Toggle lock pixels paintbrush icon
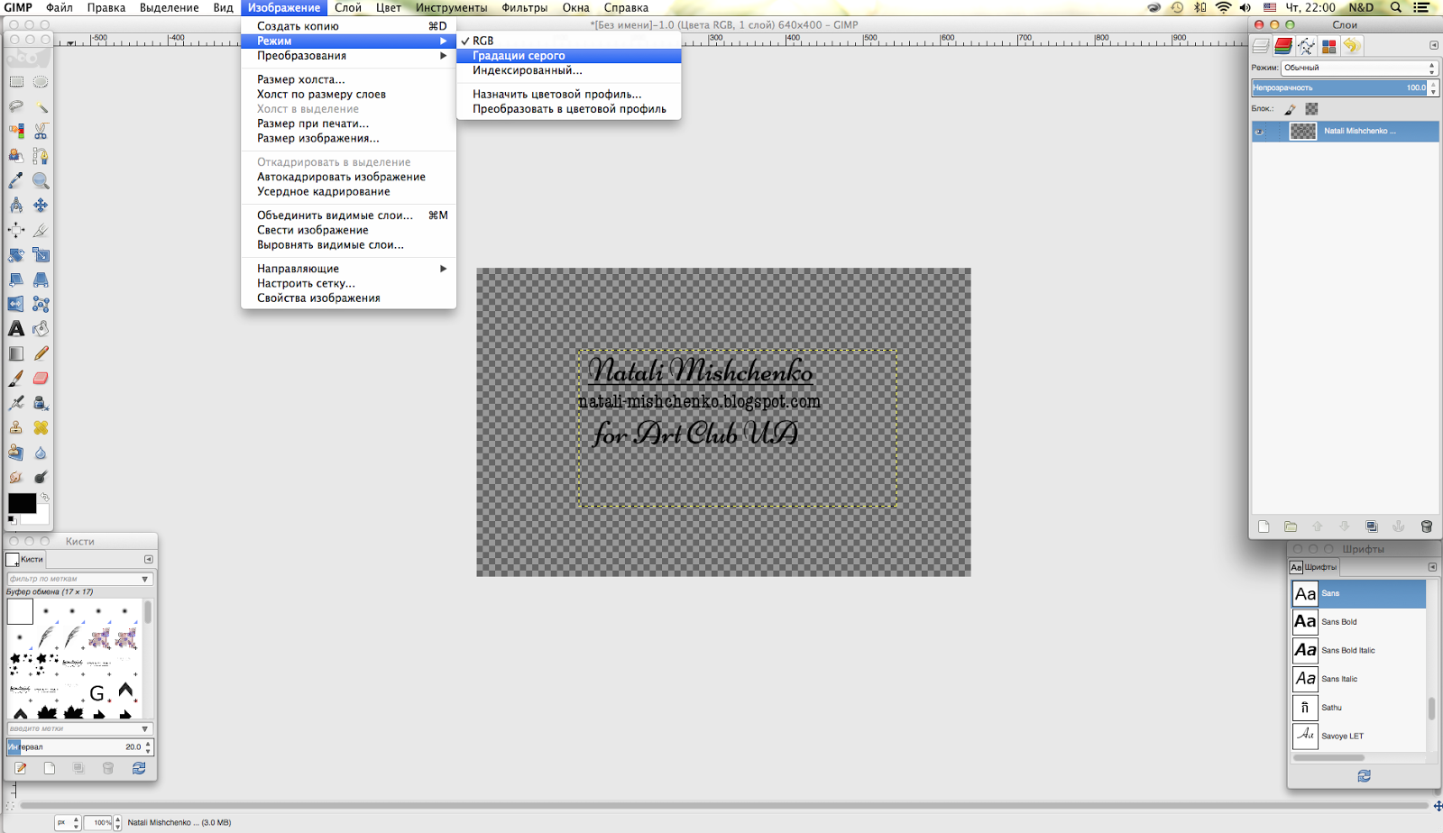The width and height of the screenshot is (1443, 833). [1291, 109]
